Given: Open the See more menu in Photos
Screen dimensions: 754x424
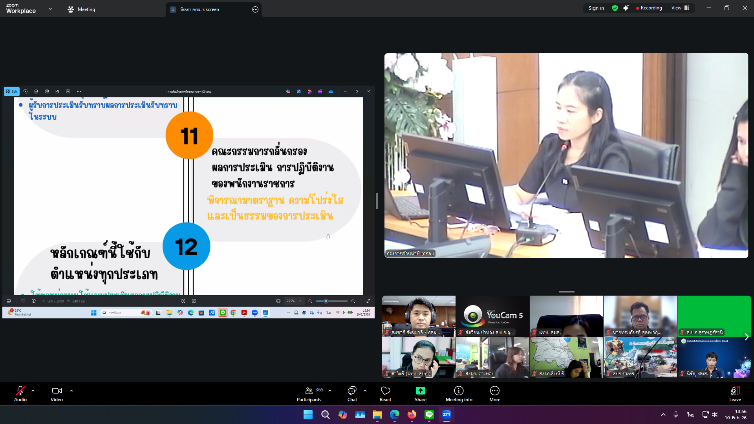Looking at the screenshot, I should (79, 91).
